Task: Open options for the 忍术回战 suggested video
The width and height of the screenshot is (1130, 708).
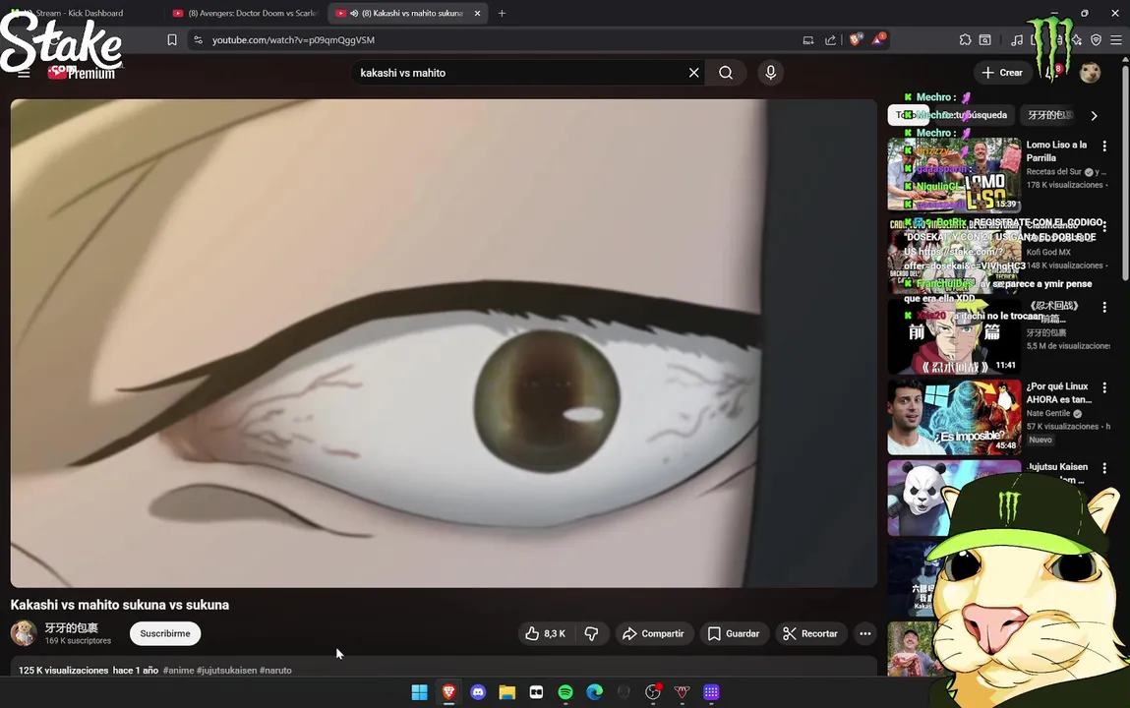Action: 1104,308
